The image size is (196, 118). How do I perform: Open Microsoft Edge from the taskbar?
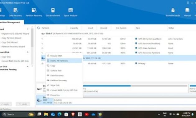[x=59, y=114]
